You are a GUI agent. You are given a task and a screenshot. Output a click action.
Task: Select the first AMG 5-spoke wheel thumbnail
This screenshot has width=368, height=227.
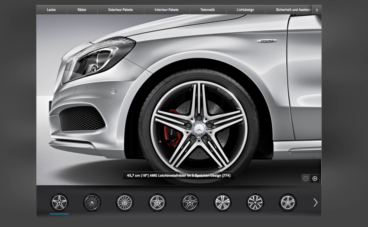click(x=59, y=202)
